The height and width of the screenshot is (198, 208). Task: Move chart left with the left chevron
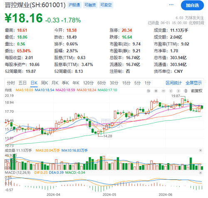click(x=171, y=91)
